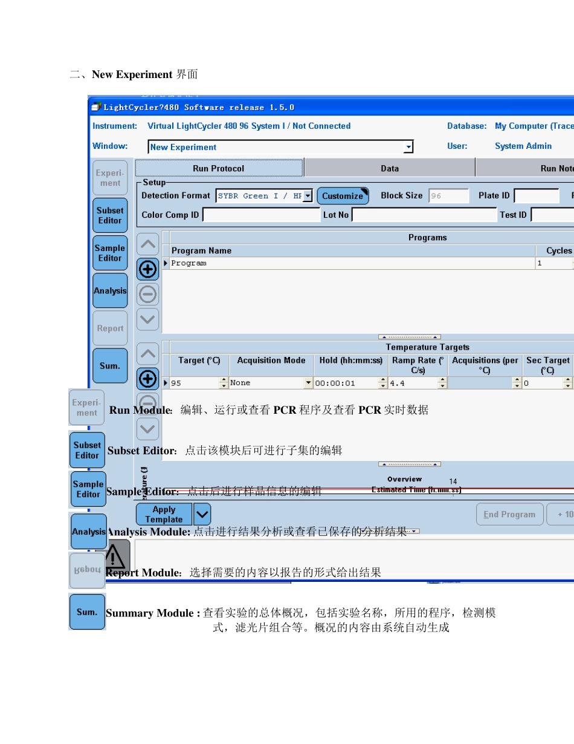574x744 pixels.
Task: Click the Test ID input field
Action: 552,215
